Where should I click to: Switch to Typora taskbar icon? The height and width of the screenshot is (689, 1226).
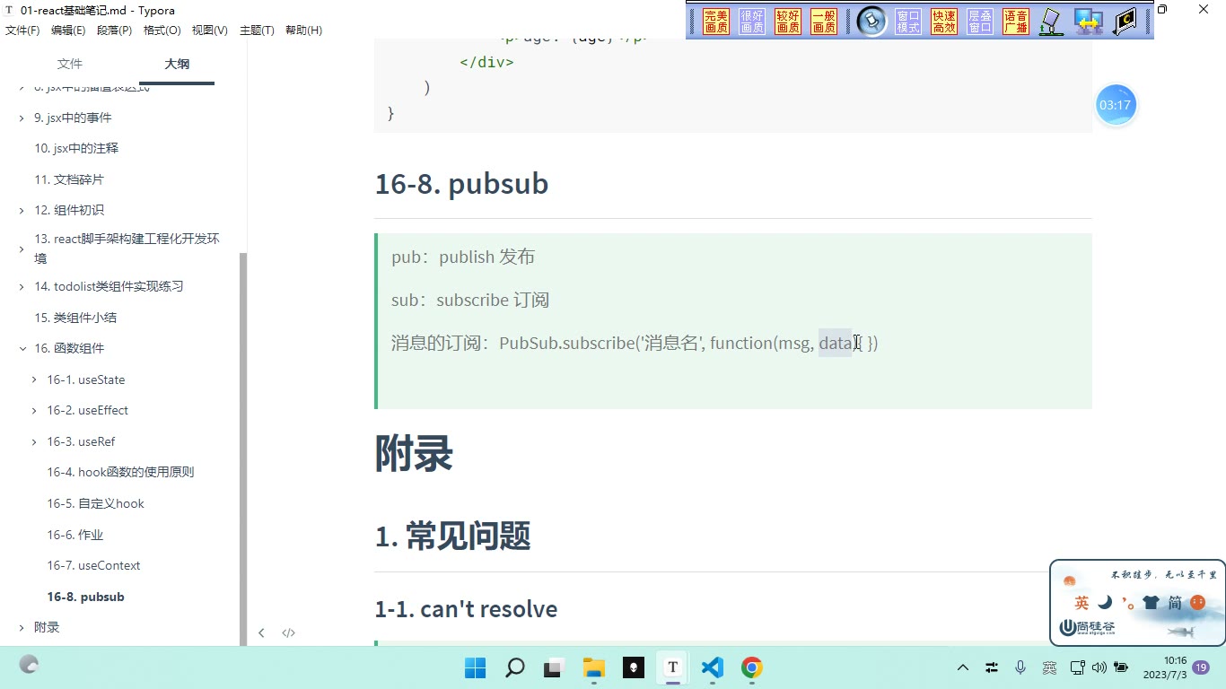click(673, 667)
